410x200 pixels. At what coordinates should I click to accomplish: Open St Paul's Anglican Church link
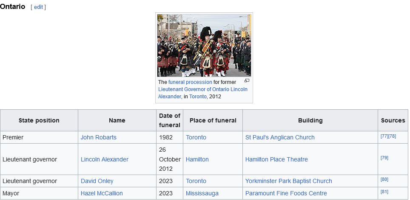[x=280, y=137]
